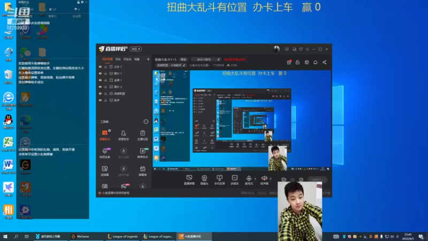428x241 pixels.
Task: Toggle visibility of 图片 2 layer
Action: [100, 87]
